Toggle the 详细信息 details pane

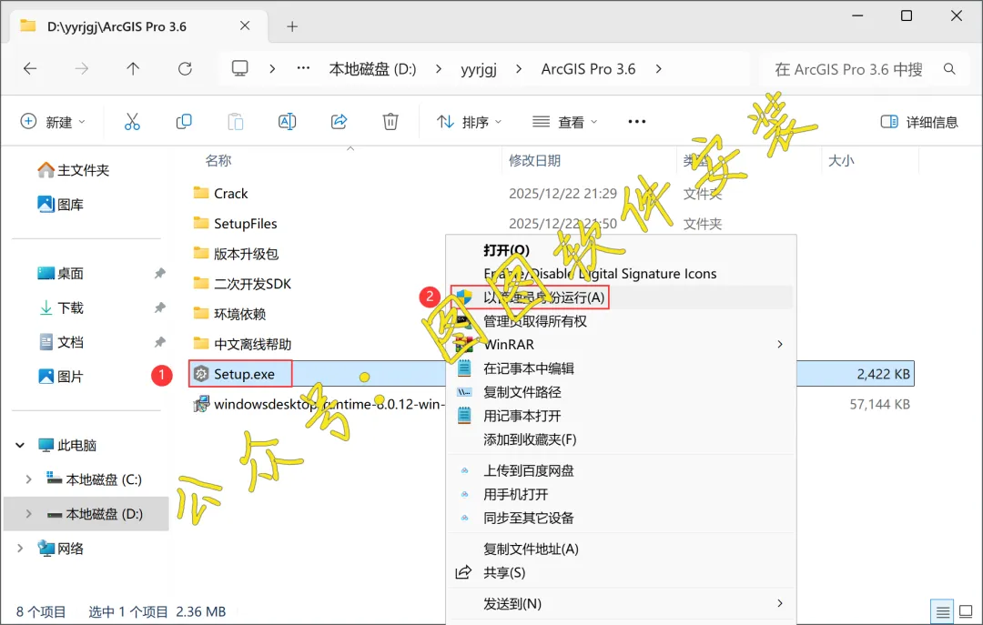pyautogui.click(x=919, y=122)
